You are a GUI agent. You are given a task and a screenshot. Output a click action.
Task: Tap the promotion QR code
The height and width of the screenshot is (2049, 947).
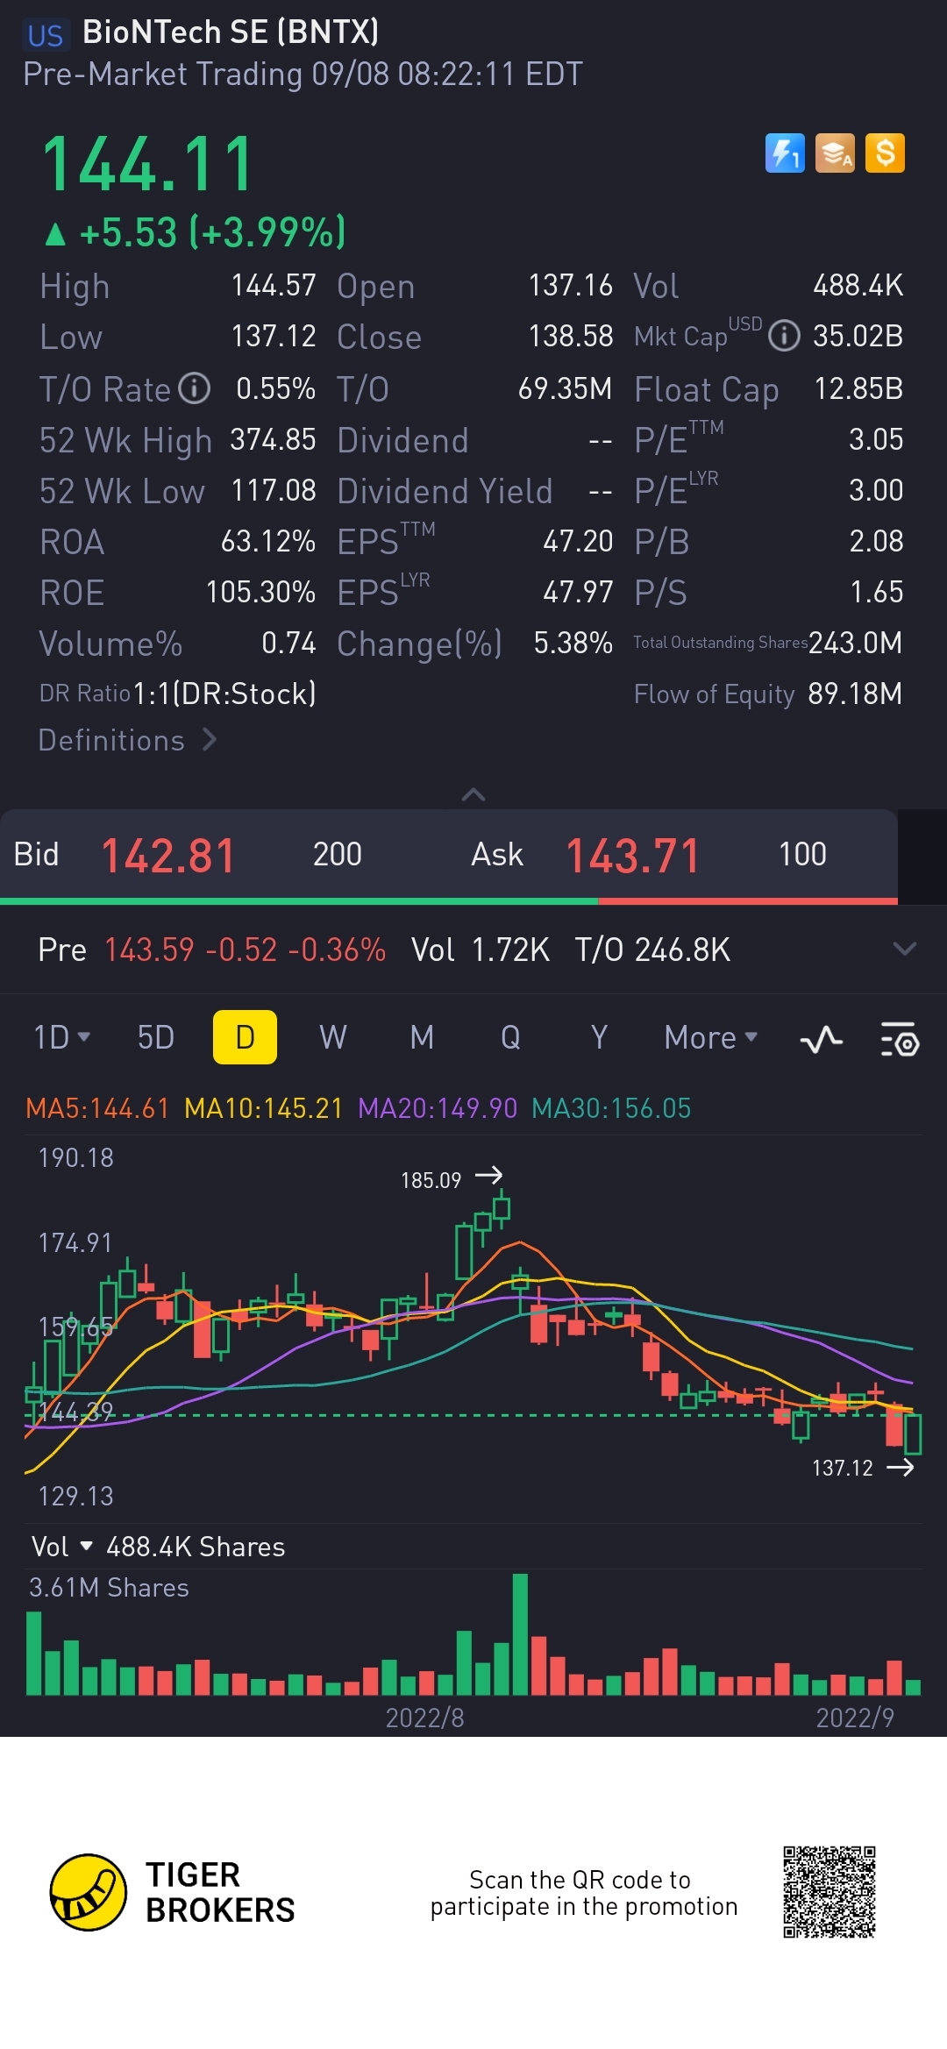click(830, 1892)
